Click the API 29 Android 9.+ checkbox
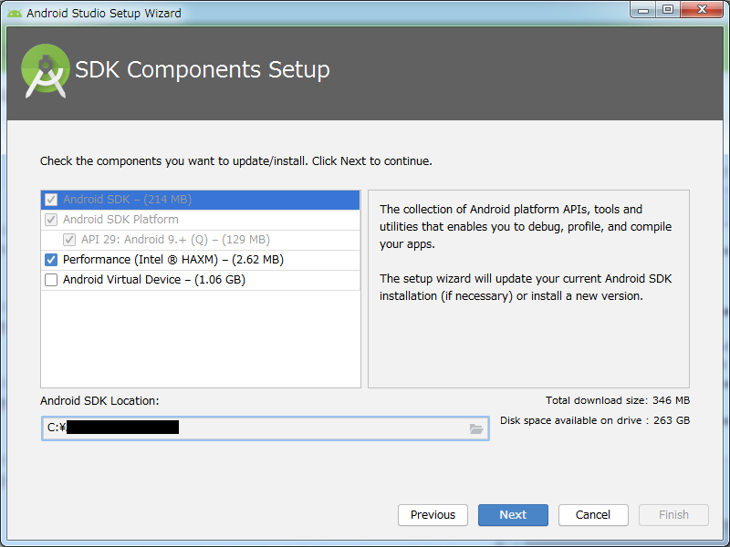Screen dimensions: 730x547 coord(69,240)
